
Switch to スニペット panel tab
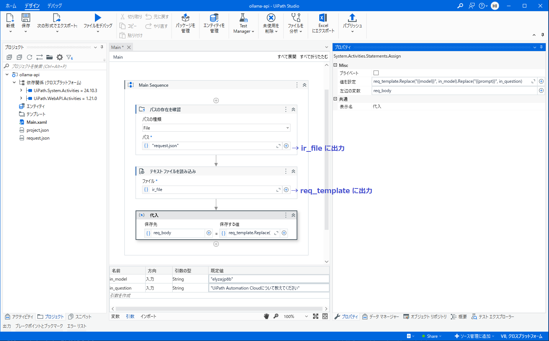click(80, 317)
